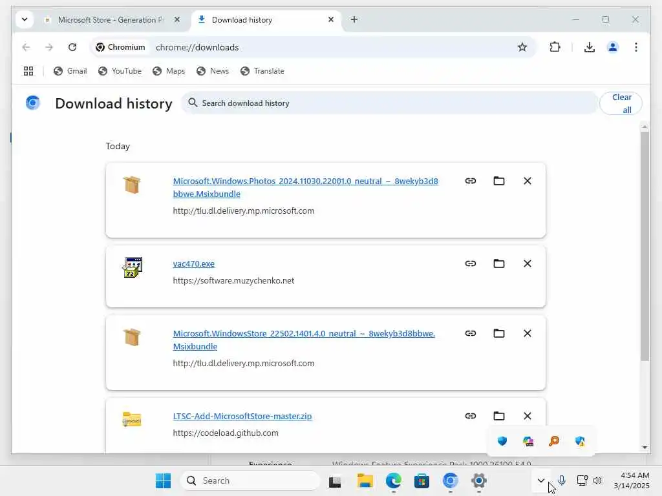This screenshot has height=496, width=662.
Task: Open the News bookmark
Action: click(x=213, y=71)
